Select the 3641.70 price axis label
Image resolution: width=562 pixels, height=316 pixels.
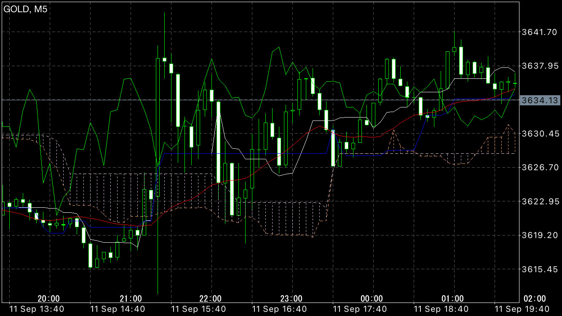tap(540, 32)
